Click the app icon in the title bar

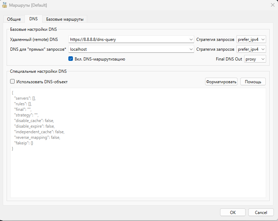5,5
